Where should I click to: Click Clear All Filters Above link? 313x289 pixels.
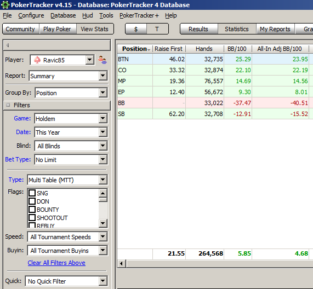tap(56, 263)
